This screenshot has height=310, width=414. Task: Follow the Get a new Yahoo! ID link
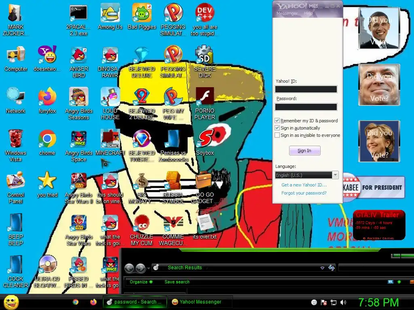(x=304, y=185)
